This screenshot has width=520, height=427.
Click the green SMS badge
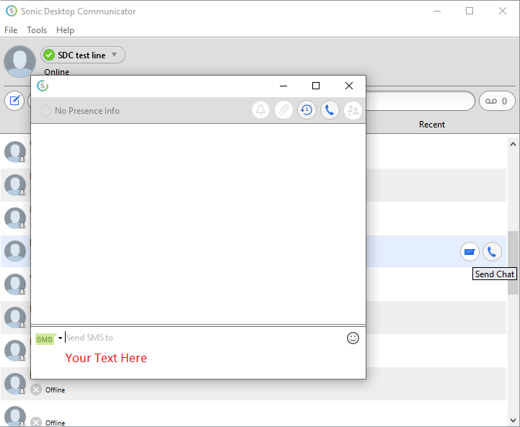click(x=45, y=339)
